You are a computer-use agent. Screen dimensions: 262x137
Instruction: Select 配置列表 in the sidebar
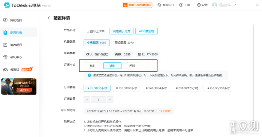coord(19,33)
